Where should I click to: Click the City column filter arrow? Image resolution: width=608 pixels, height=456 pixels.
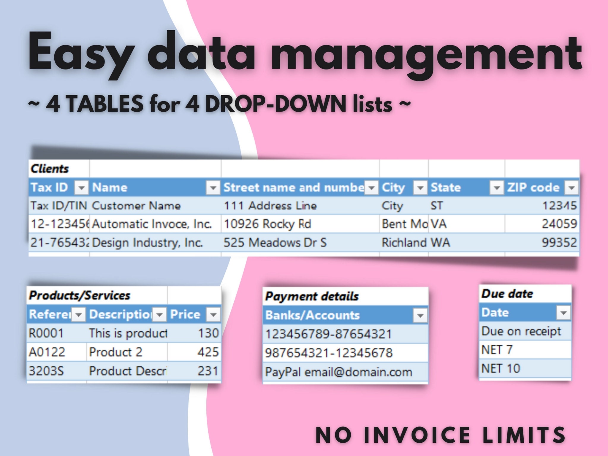pos(420,187)
